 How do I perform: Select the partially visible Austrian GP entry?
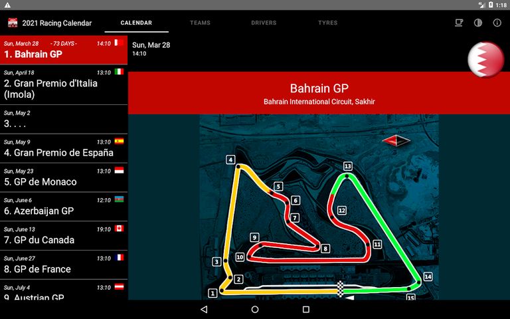tap(64, 290)
